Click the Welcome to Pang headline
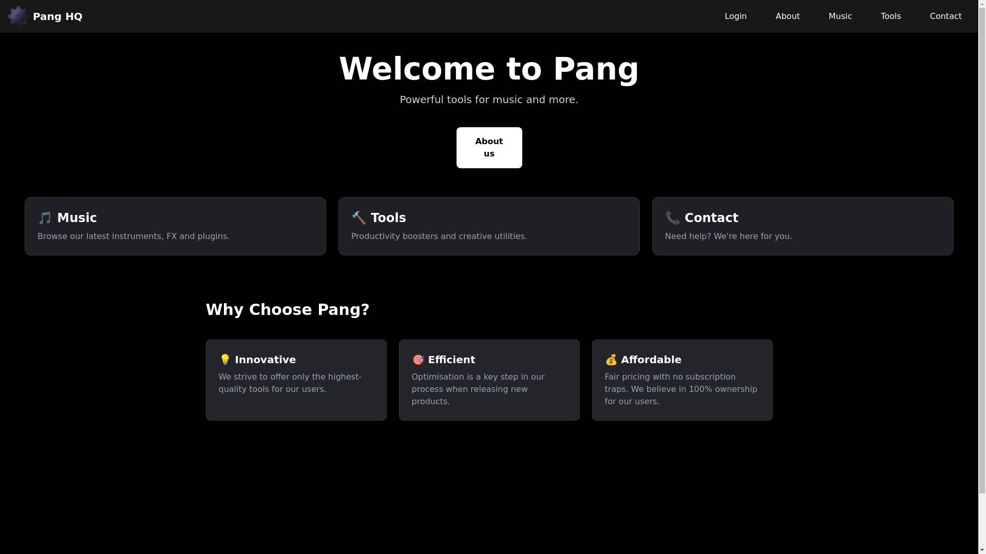986x554 pixels. (489, 69)
